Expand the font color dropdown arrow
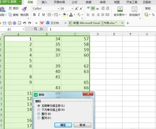This screenshot has width=156, height=129. [x=74, y=15]
